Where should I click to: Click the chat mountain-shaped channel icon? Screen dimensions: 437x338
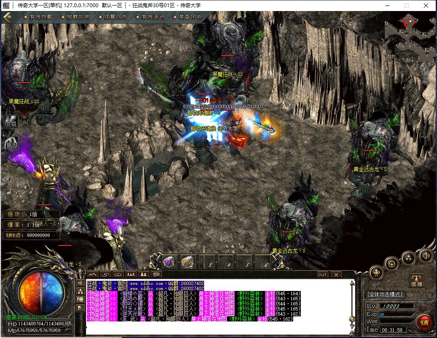tap(93, 275)
